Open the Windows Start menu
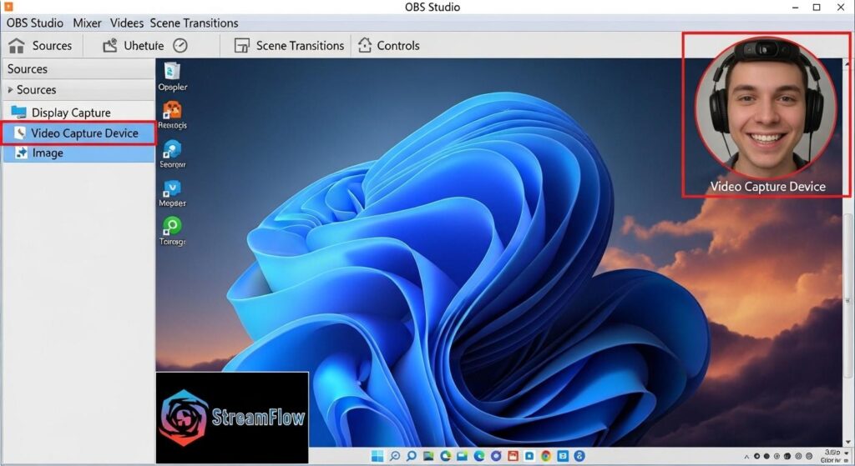 pos(377,456)
